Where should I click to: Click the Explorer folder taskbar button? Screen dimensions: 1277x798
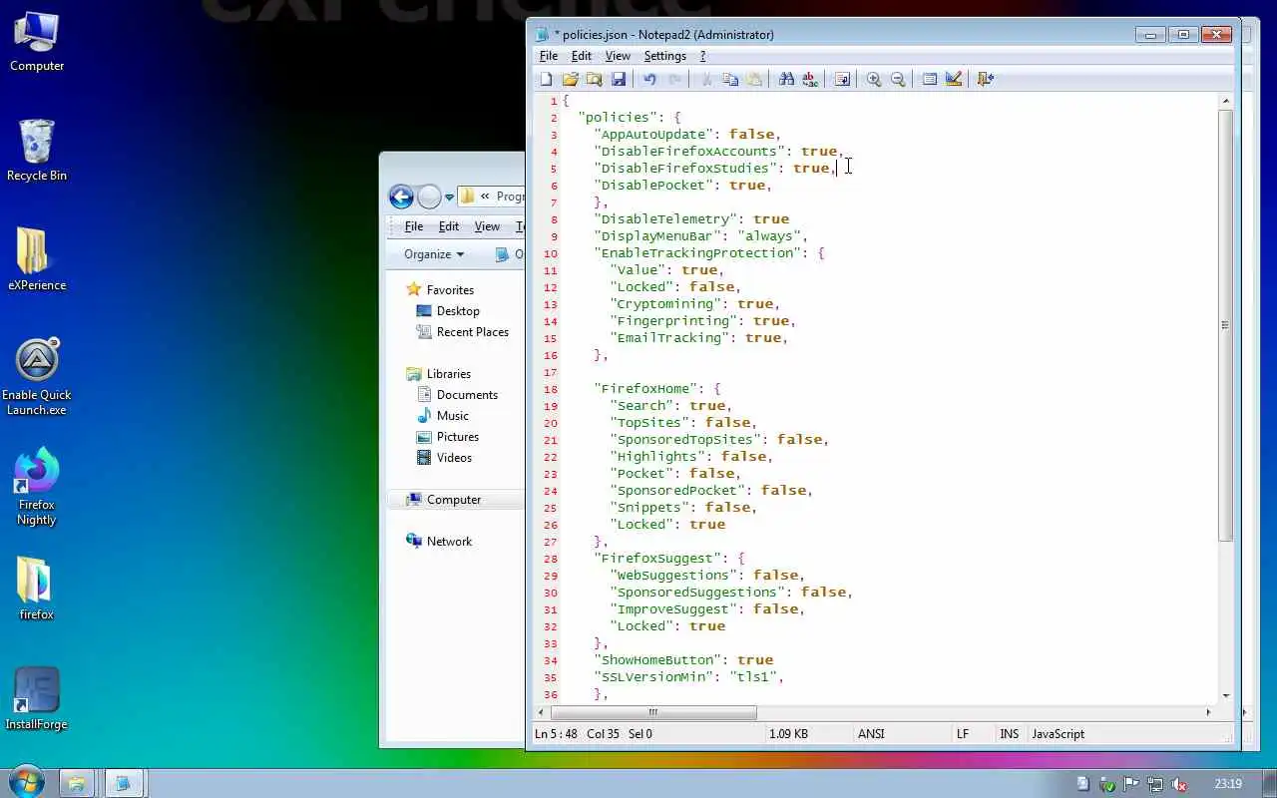pyautogui.click(x=76, y=783)
